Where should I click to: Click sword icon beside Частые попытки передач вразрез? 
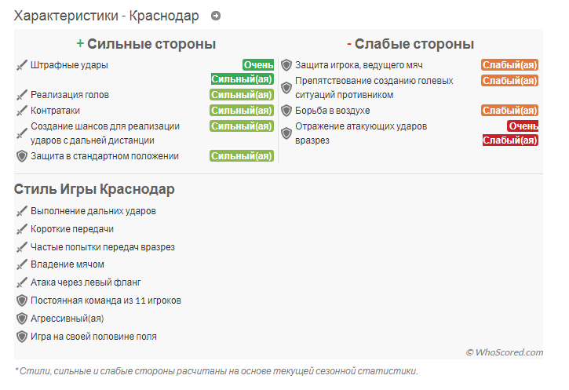click(22, 247)
